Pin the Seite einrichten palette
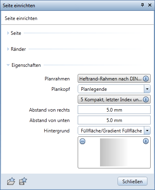Screen dimensions: 155x190 tap(142, 5)
